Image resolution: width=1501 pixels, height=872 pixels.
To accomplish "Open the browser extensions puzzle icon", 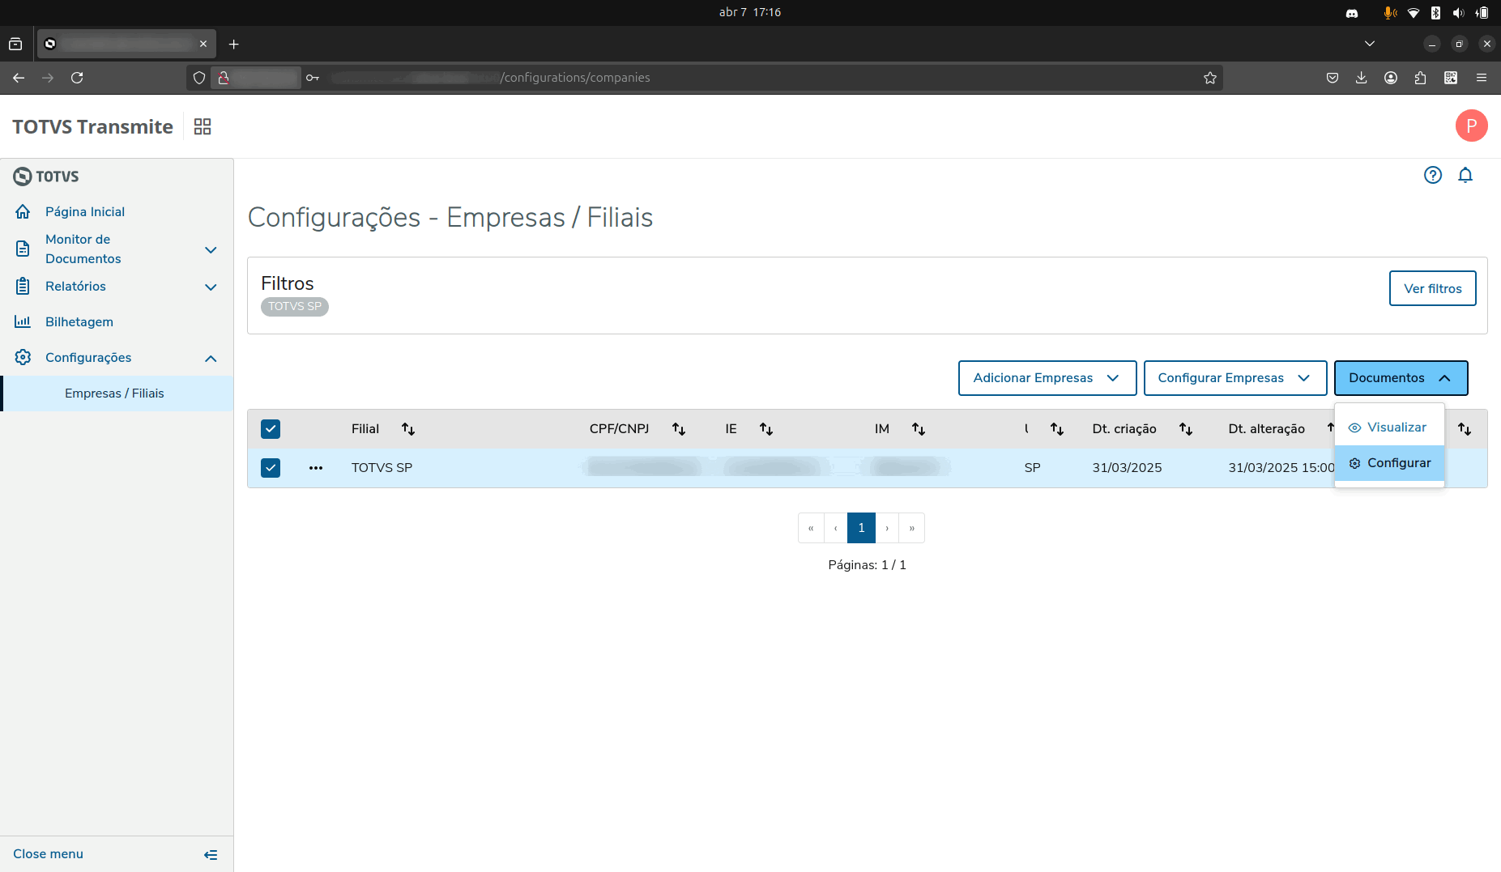I will coord(1420,78).
